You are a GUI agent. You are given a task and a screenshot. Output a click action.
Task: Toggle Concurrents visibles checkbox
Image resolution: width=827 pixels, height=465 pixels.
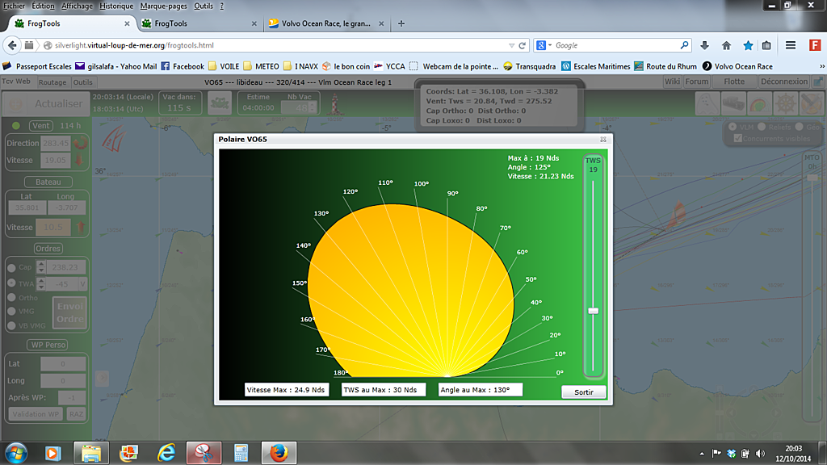tap(738, 138)
